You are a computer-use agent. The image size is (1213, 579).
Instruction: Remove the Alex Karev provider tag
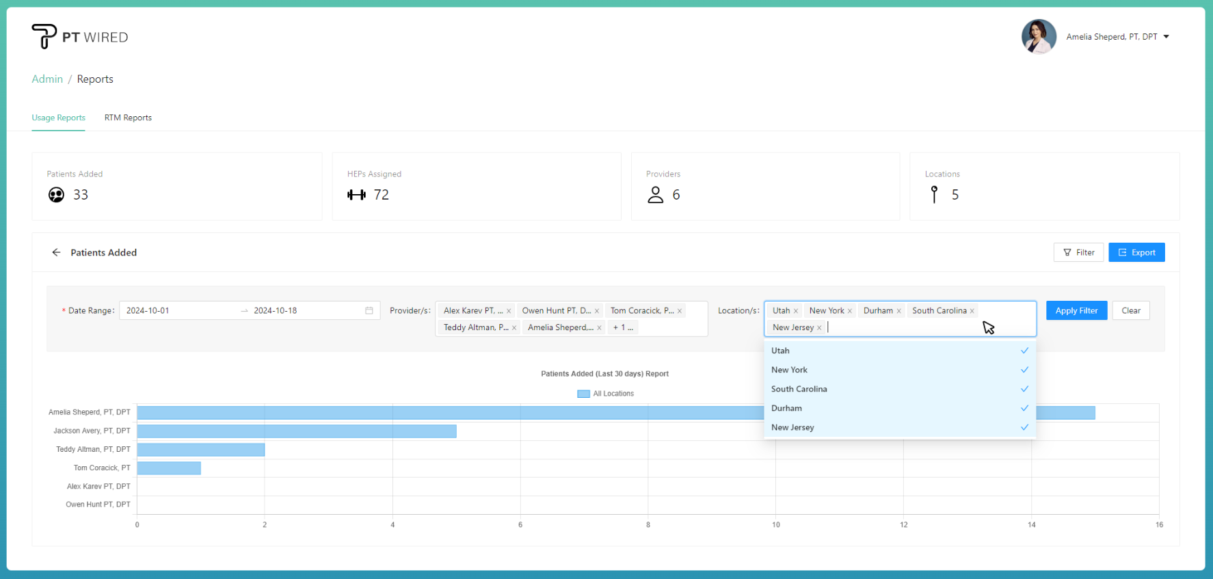point(509,311)
